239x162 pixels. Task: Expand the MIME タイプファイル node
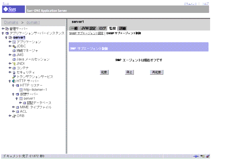coord(14,107)
